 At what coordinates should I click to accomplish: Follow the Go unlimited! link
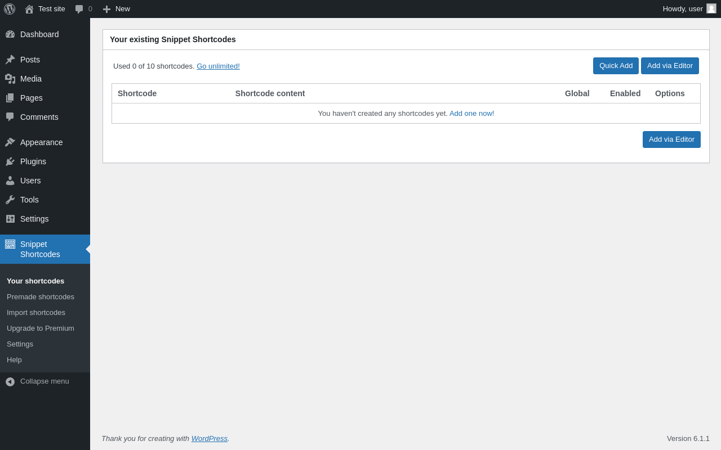click(218, 66)
